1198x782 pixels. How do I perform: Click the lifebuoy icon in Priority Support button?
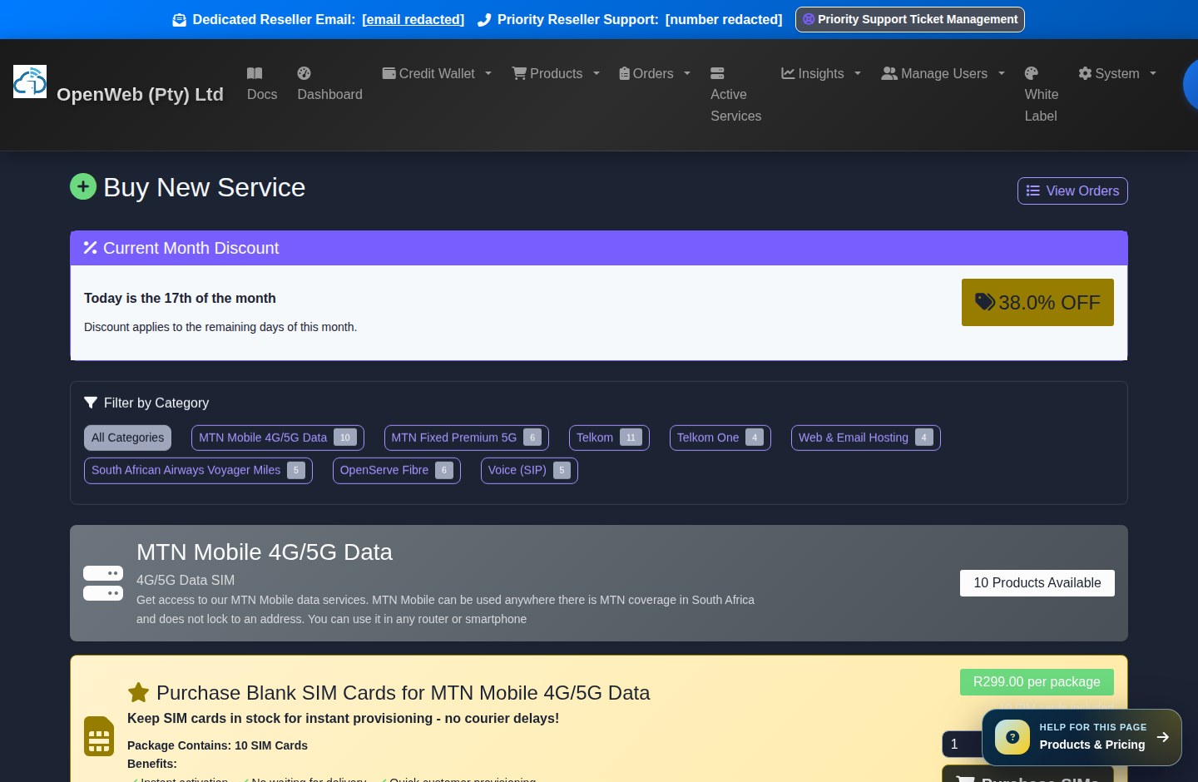(809, 19)
